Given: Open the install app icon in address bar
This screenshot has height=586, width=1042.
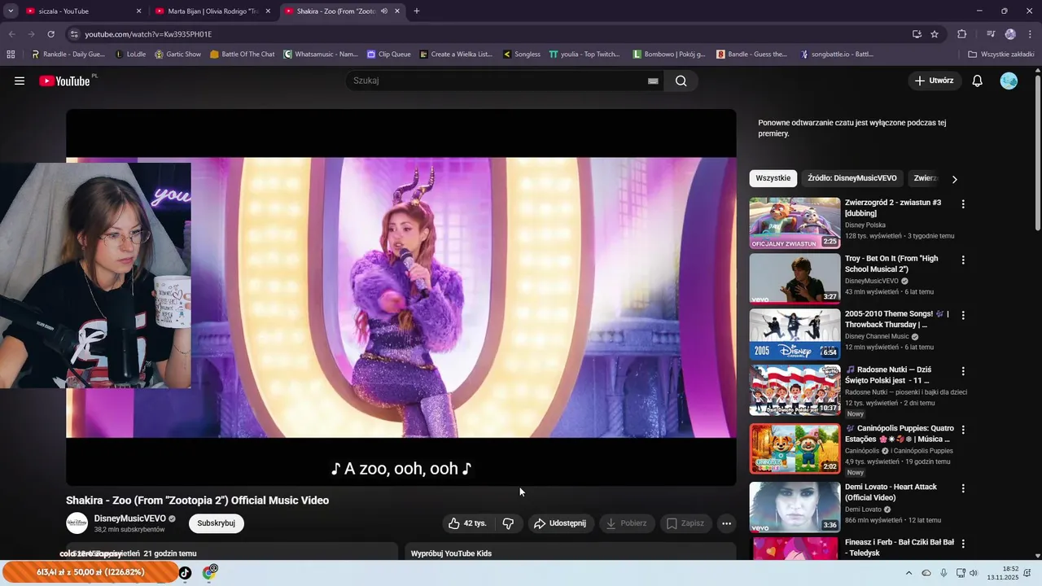Looking at the screenshot, I should coord(917,34).
